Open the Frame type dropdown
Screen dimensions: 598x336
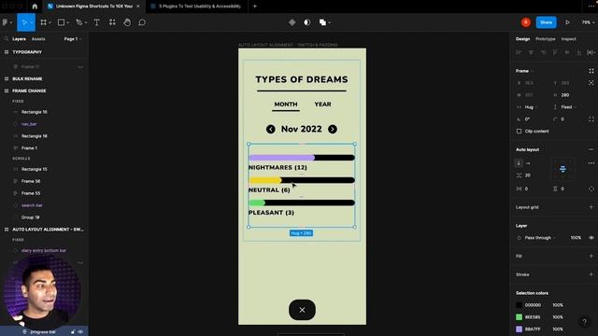pos(525,71)
